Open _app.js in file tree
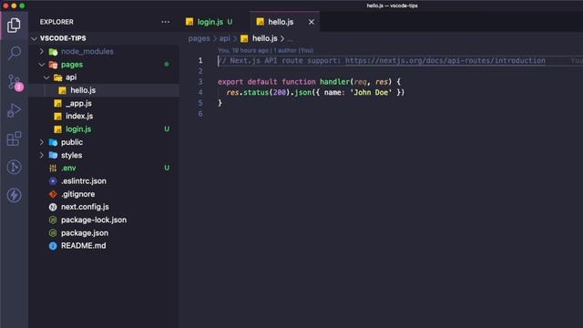The width and height of the screenshot is (583, 328). click(x=78, y=103)
